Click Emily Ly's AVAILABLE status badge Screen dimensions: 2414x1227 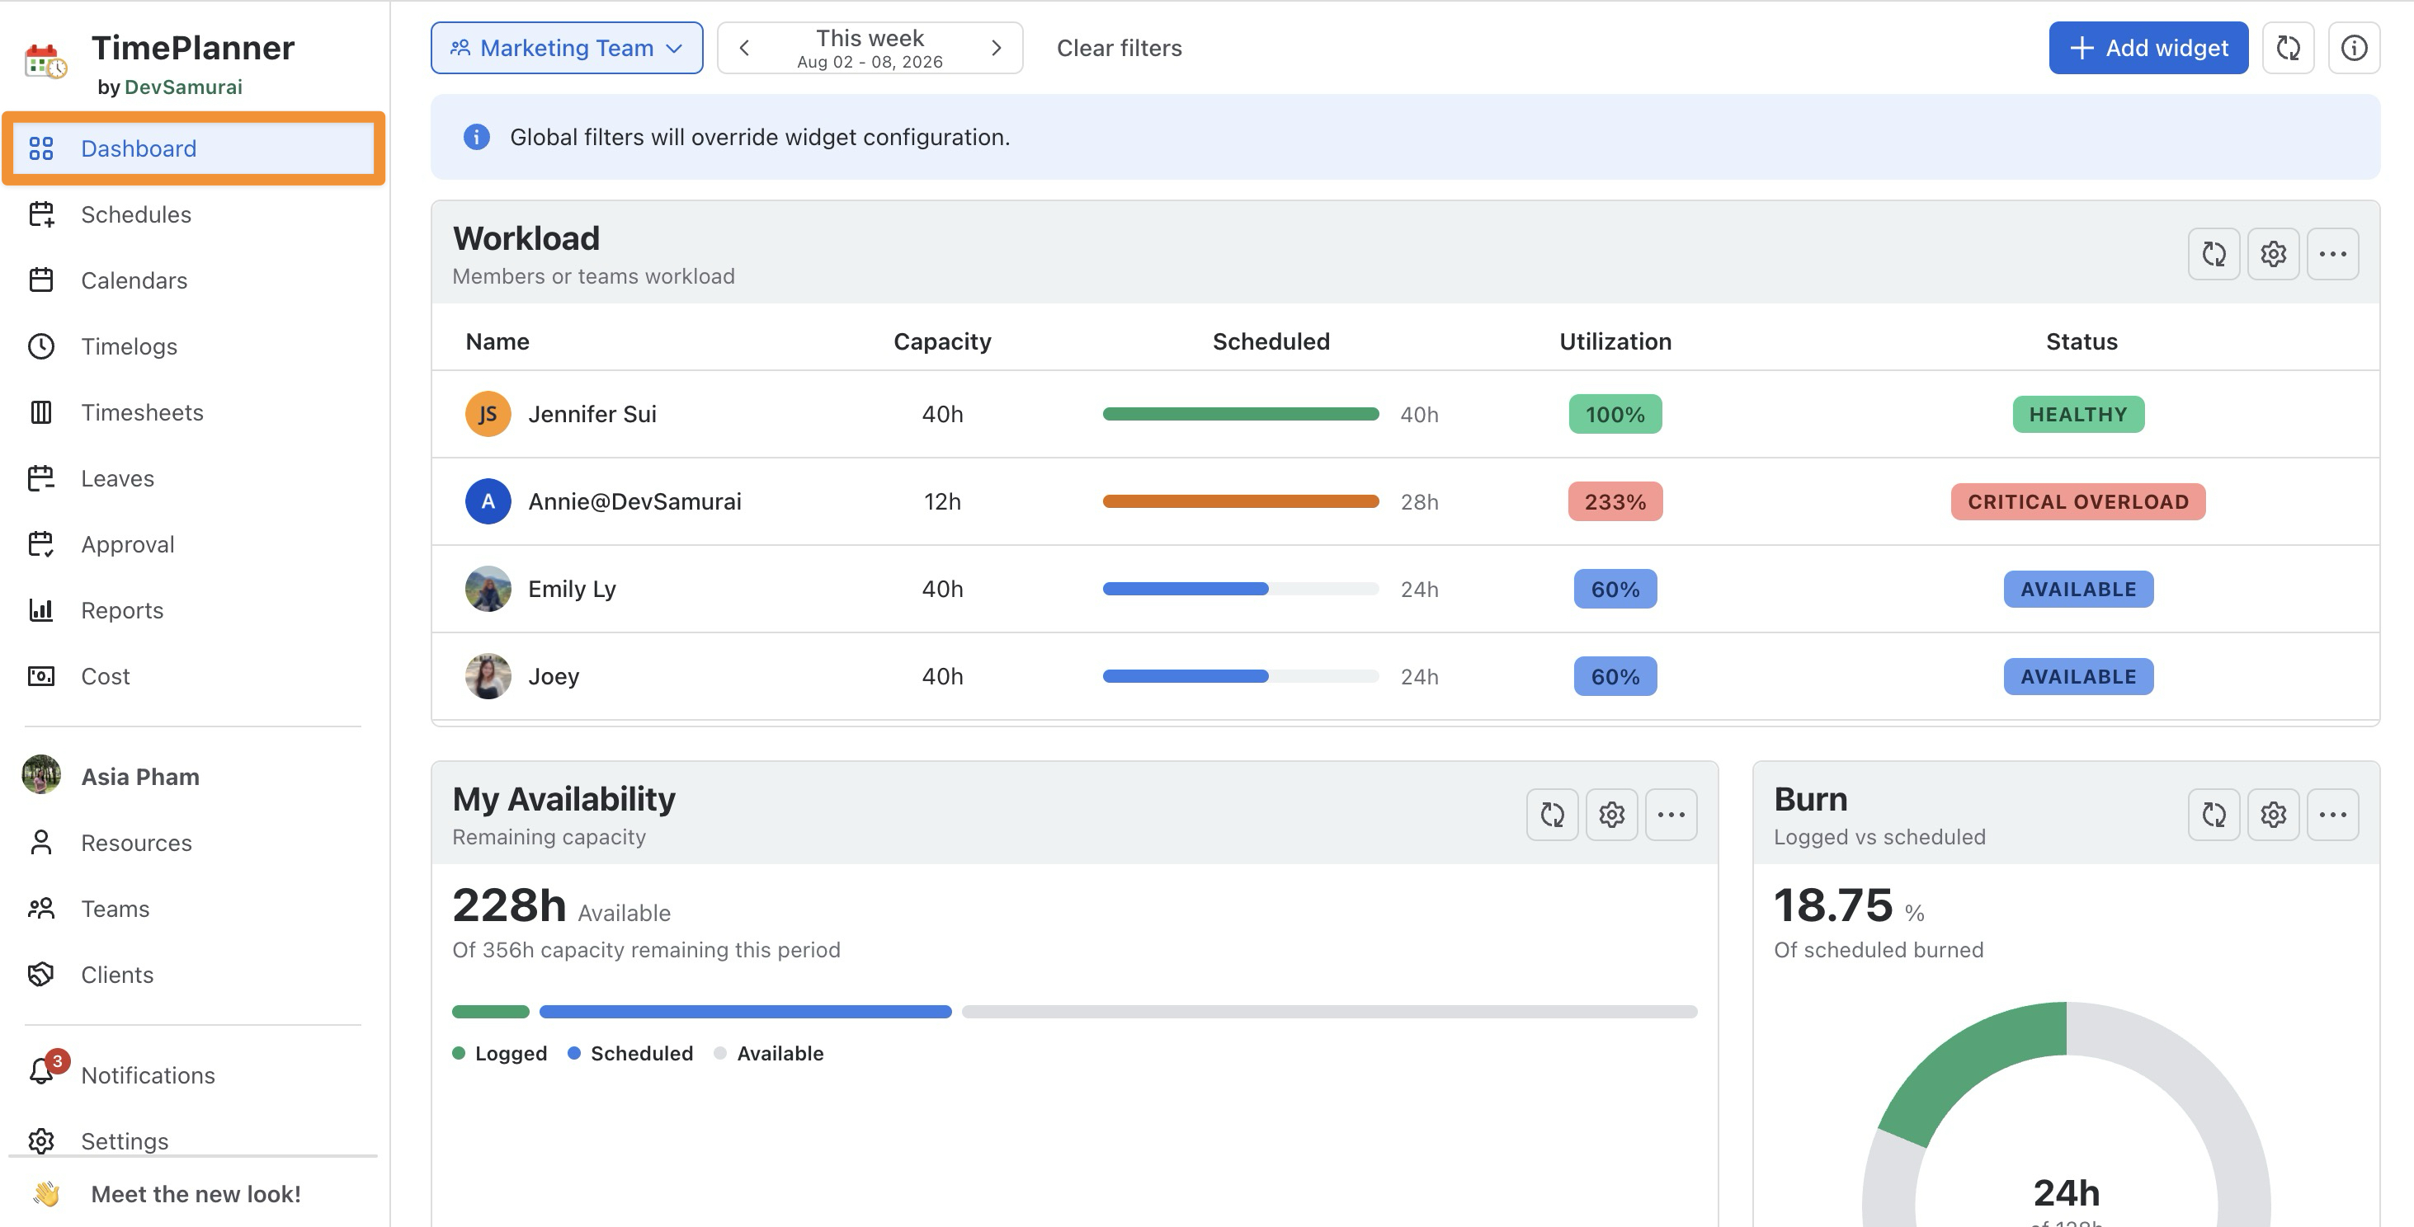click(2077, 589)
